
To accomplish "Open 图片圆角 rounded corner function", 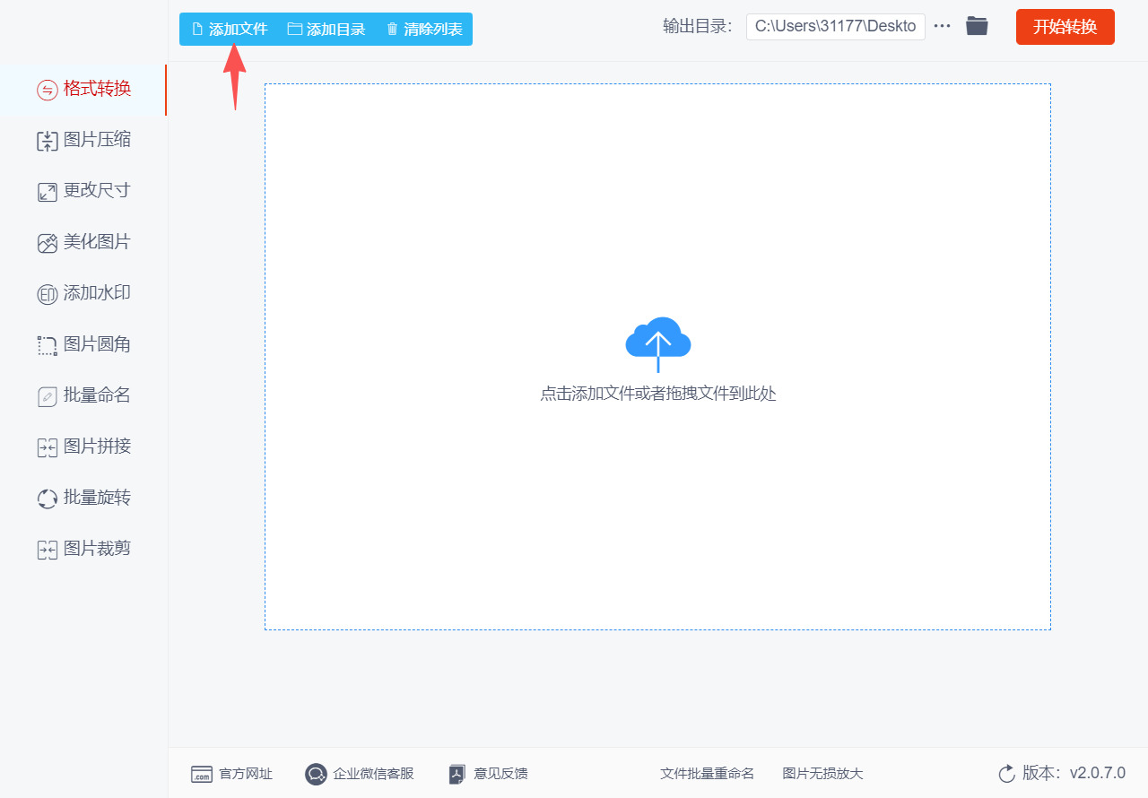I will (83, 344).
